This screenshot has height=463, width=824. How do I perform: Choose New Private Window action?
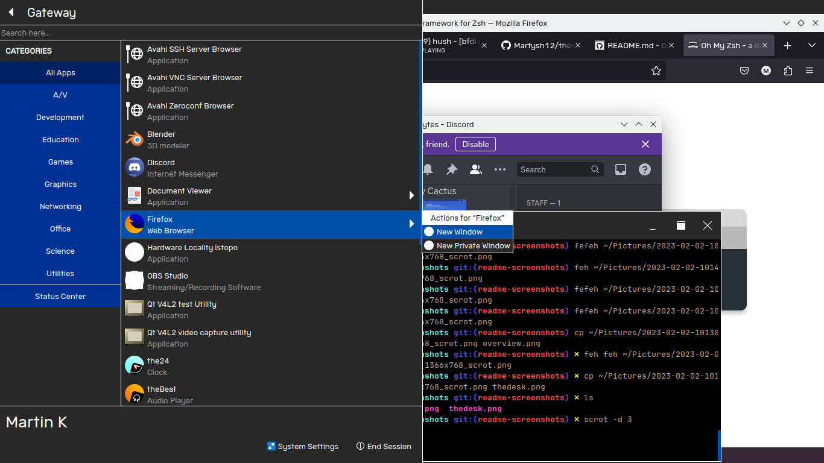(467, 245)
